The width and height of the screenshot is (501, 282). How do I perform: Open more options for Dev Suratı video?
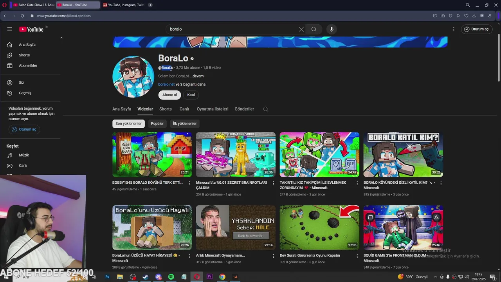click(357, 256)
